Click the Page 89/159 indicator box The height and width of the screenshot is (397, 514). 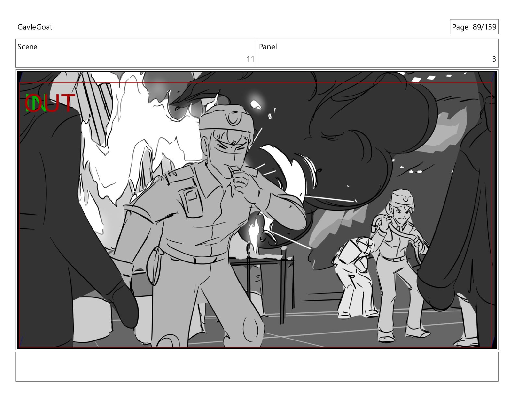[x=474, y=27]
